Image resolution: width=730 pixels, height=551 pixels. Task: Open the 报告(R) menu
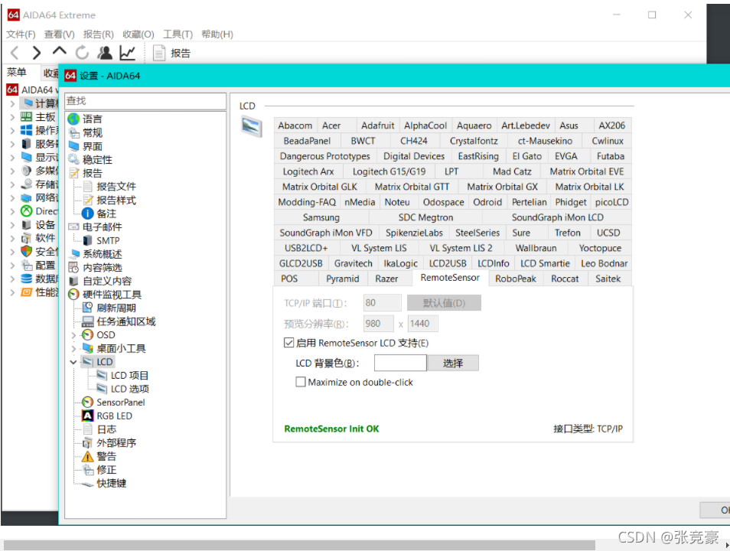coord(98,34)
